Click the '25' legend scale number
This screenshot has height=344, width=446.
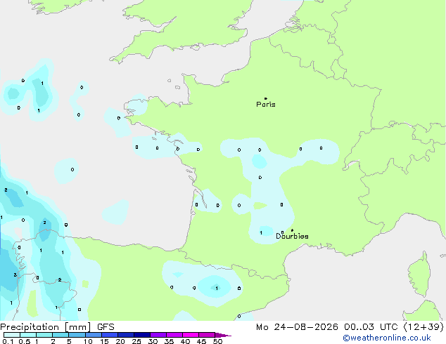tap(136, 341)
